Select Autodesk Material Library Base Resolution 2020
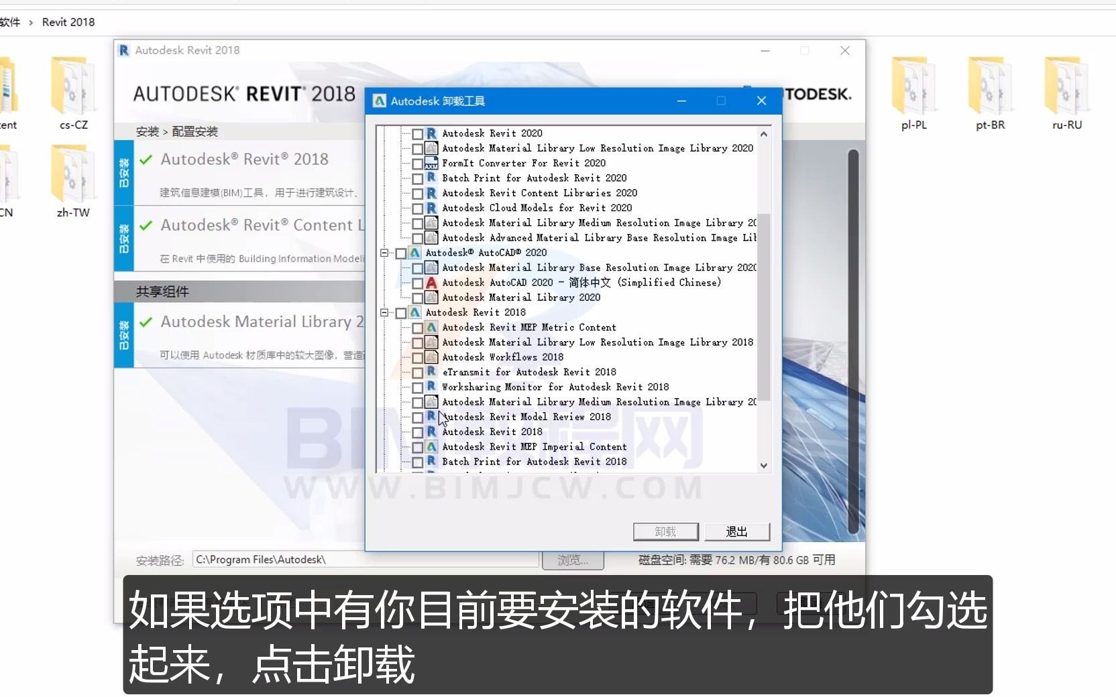This screenshot has width=1116, height=697. pyautogui.click(x=599, y=267)
